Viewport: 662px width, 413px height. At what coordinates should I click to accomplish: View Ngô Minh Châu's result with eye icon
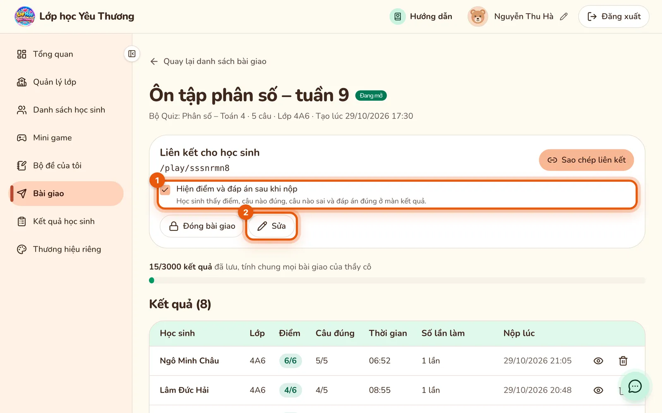[x=598, y=361]
